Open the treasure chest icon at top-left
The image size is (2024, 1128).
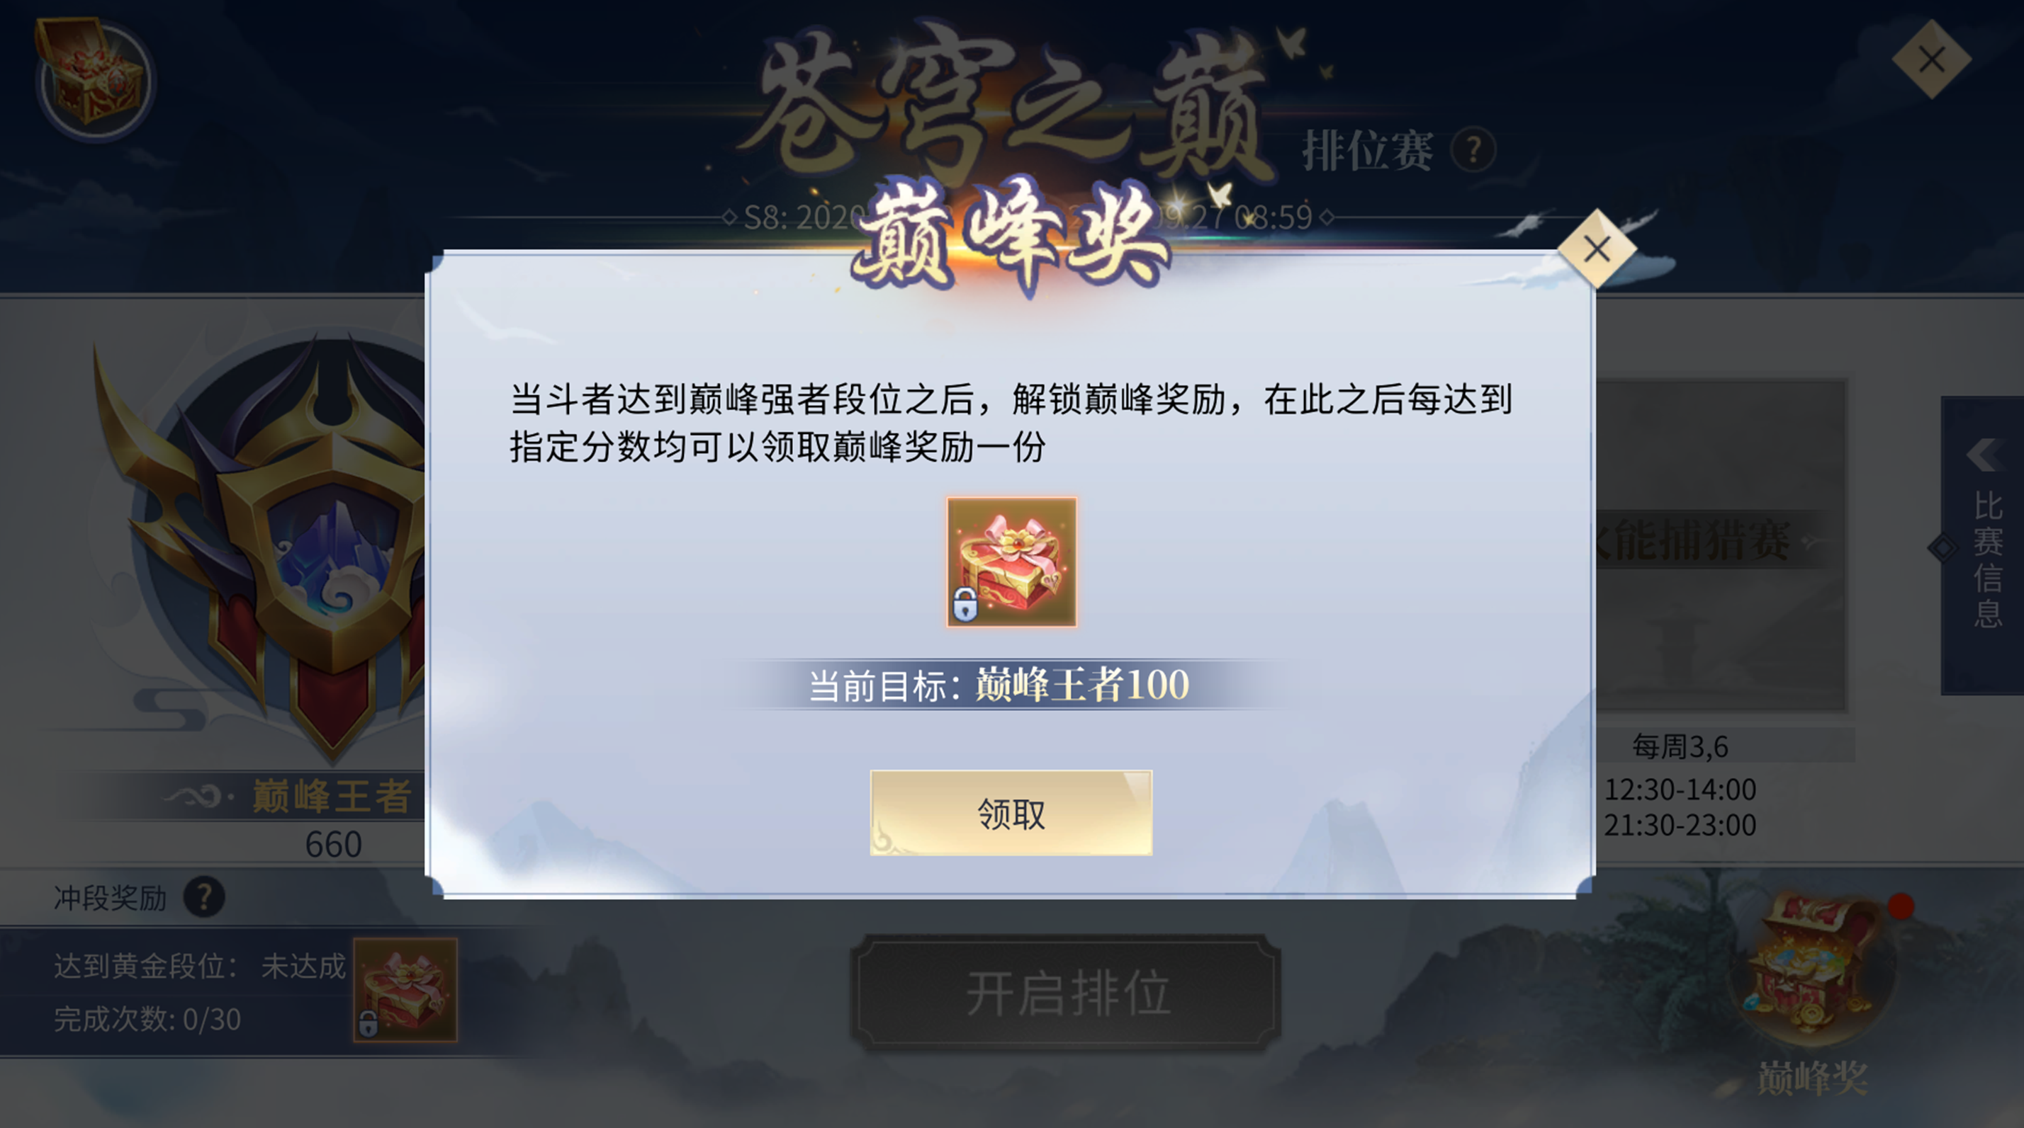tap(94, 79)
